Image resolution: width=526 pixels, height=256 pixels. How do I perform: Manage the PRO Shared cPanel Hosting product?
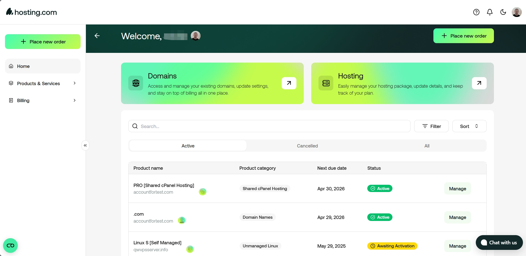coord(458,189)
